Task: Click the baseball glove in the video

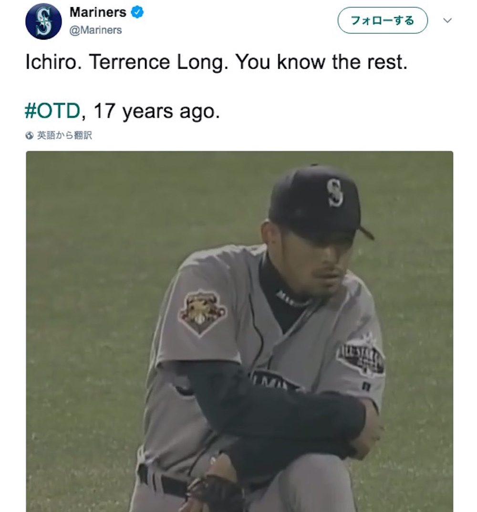Action: point(212,492)
